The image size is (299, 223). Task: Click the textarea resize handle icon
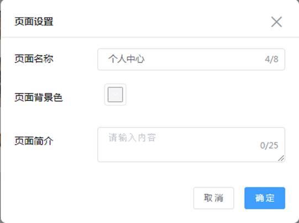[281, 158]
